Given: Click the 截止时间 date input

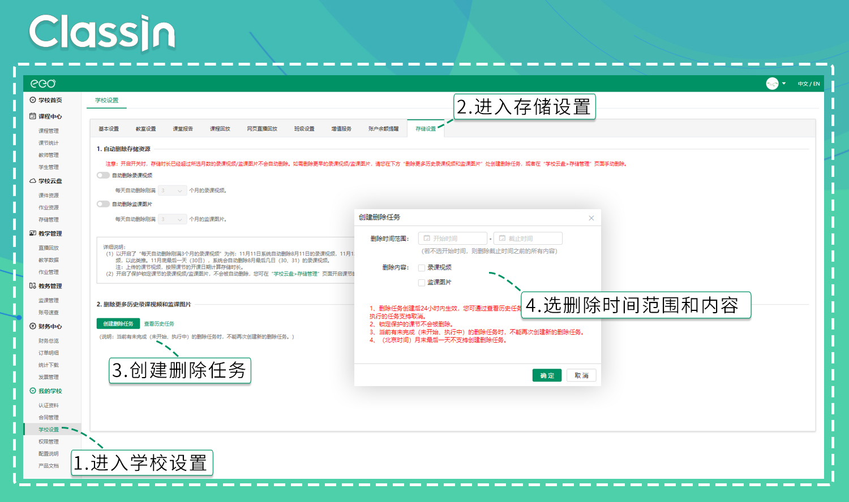Looking at the screenshot, I should click(528, 239).
